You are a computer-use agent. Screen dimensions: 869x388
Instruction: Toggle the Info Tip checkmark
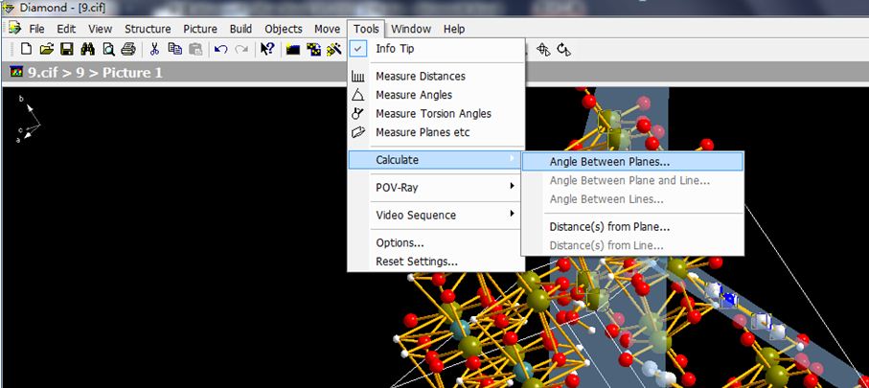358,49
